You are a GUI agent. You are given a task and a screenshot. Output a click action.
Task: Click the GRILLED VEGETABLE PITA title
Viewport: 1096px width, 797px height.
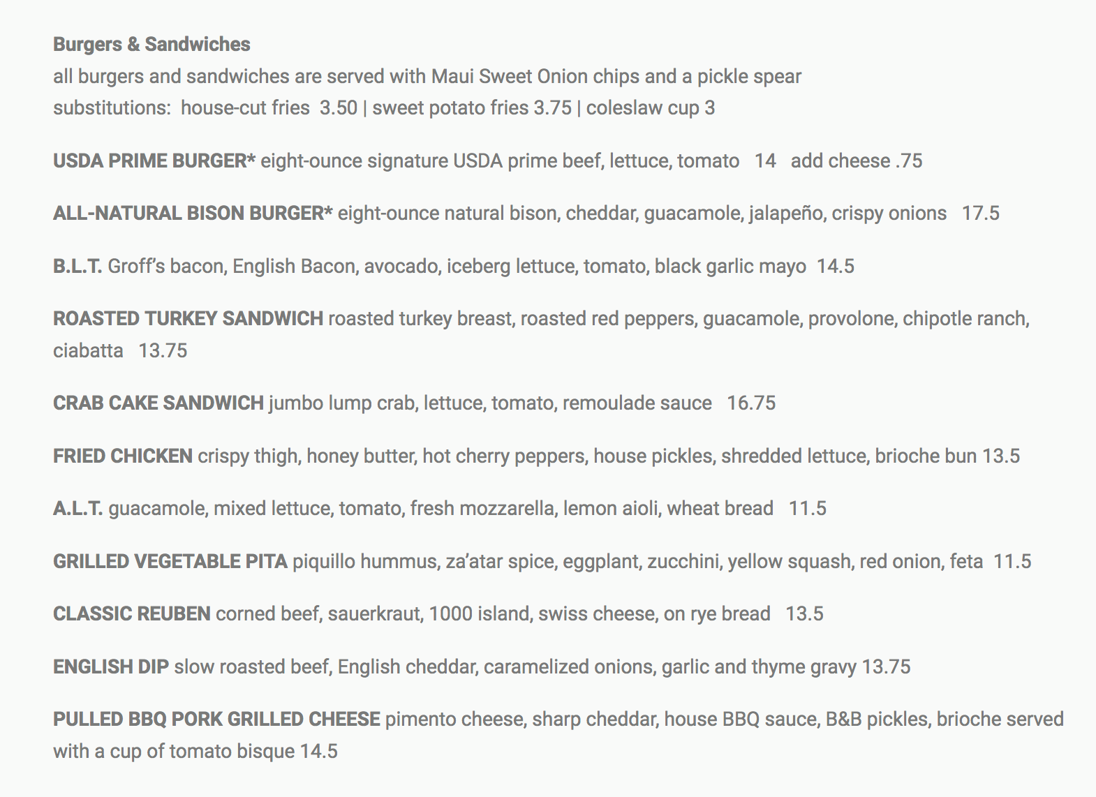170,562
